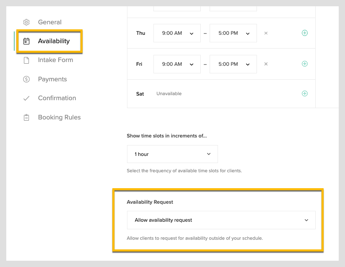Click the Booking Rules clipboard icon
Viewport: 345px width, 267px height.
click(26, 117)
